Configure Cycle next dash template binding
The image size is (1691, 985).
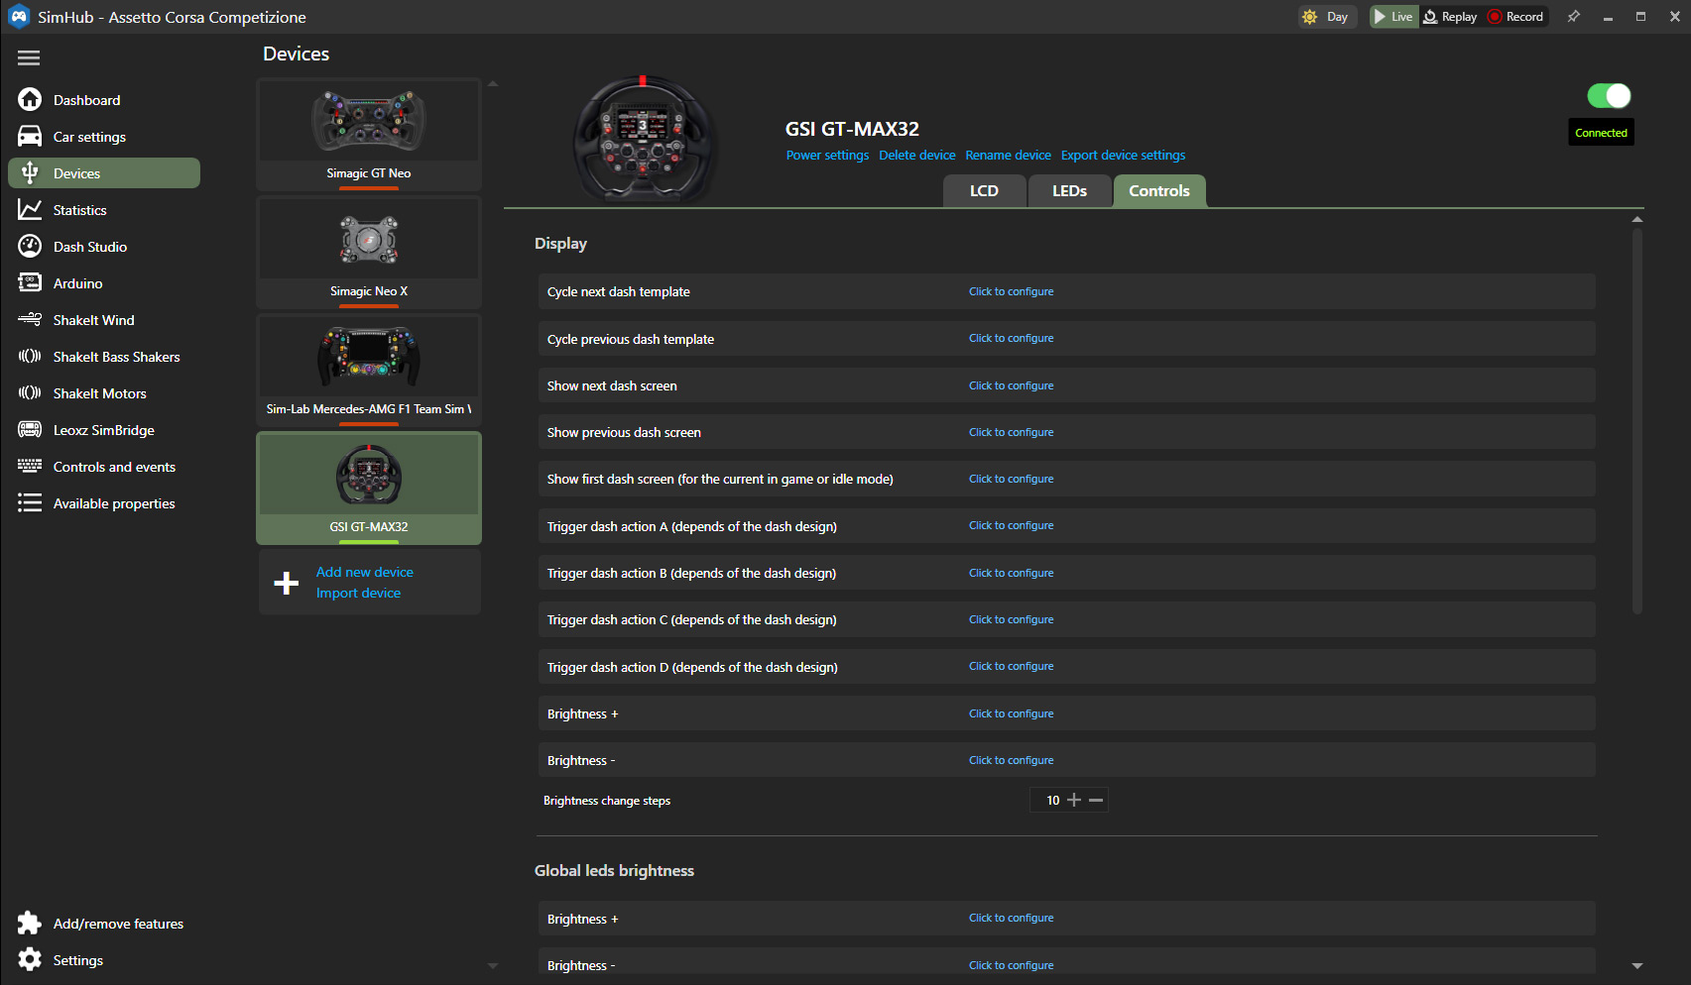tap(1011, 291)
